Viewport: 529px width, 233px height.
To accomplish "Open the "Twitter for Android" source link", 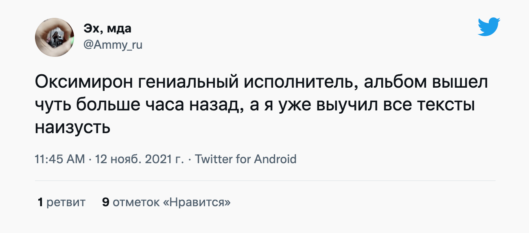I will click(x=245, y=159).
